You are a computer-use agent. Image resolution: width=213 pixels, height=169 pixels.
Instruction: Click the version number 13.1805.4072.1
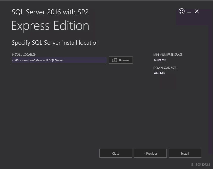point(200,165)
